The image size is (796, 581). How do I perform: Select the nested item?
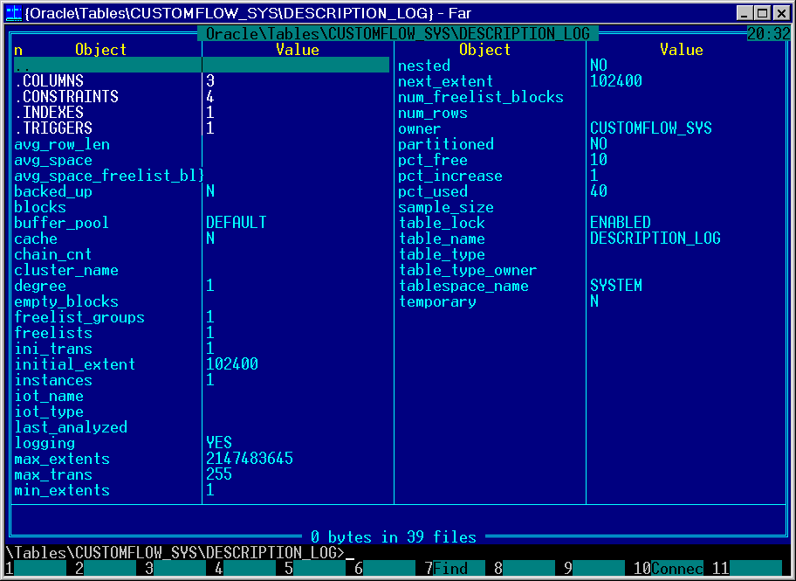coord(424,65)
